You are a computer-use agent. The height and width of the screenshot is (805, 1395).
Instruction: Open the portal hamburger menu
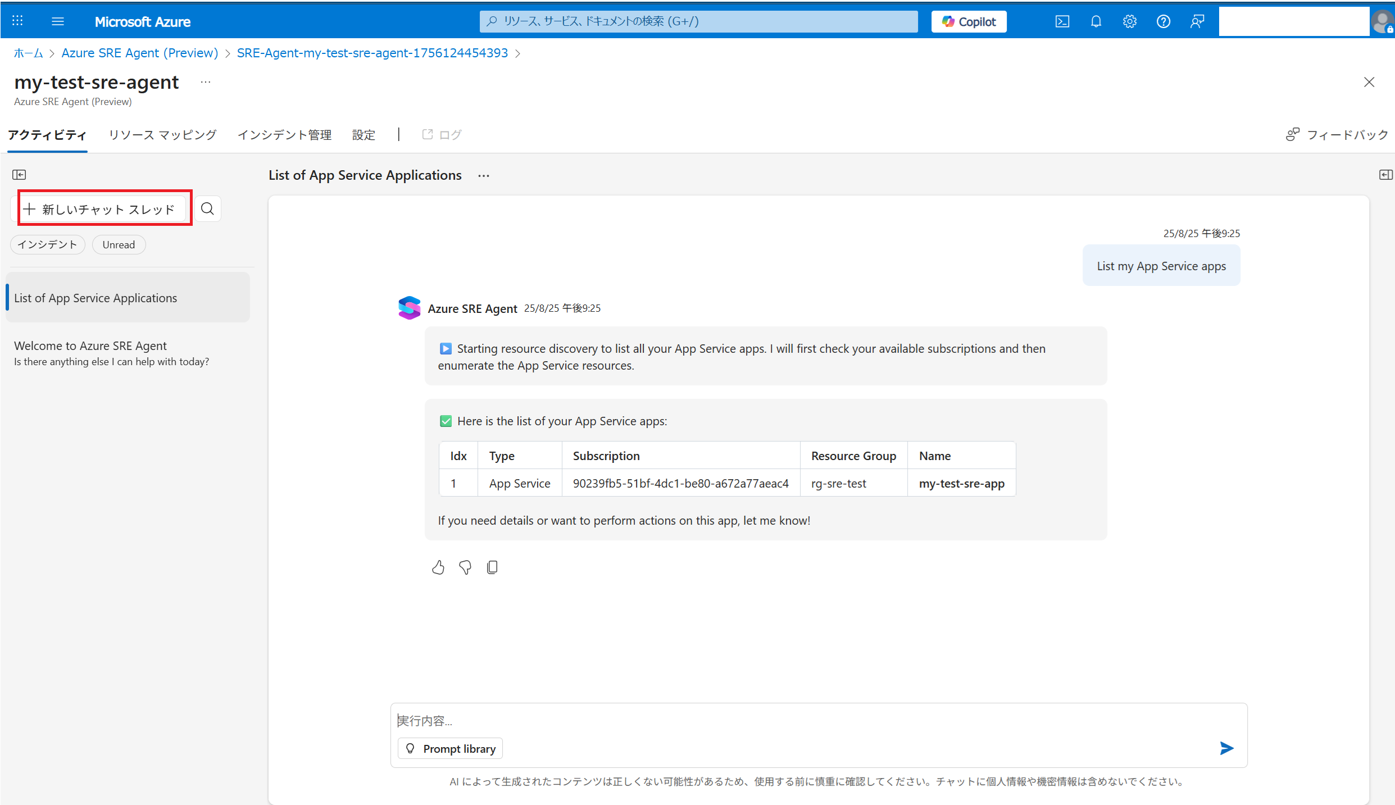[58, 21]
